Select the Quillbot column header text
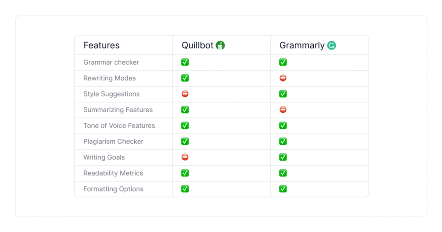The height and width of the screenshot is (232, 442). coord(197,45)
